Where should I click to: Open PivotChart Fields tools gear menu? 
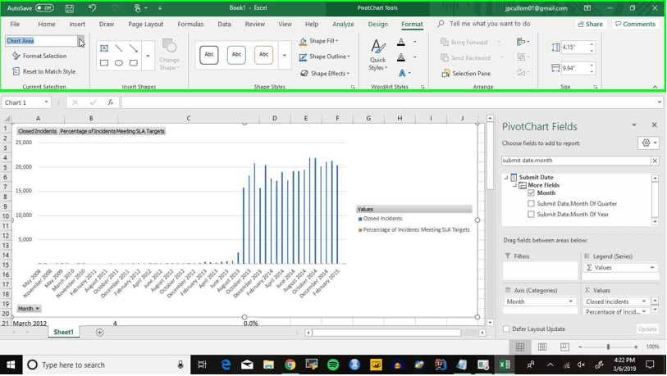[x=648, y=143]
